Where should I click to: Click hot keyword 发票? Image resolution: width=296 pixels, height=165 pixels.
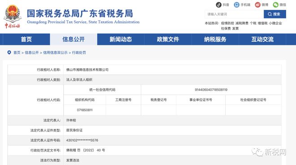pyautogui.click(x=235, y=29)
